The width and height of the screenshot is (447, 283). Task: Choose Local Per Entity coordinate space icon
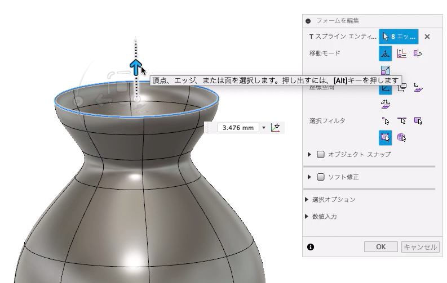tap(385, 104)
